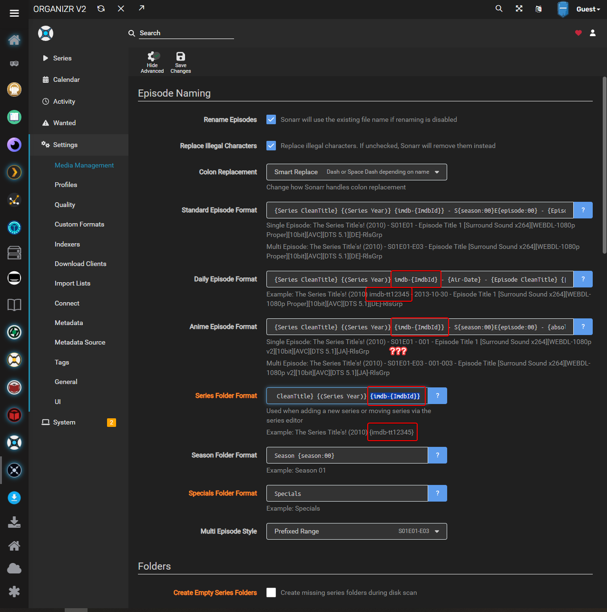Image resolution: width=607 pixels, height=612 pixels.
Task: Click the Organizr top-bar search magnifier
Action: (499, 9)
